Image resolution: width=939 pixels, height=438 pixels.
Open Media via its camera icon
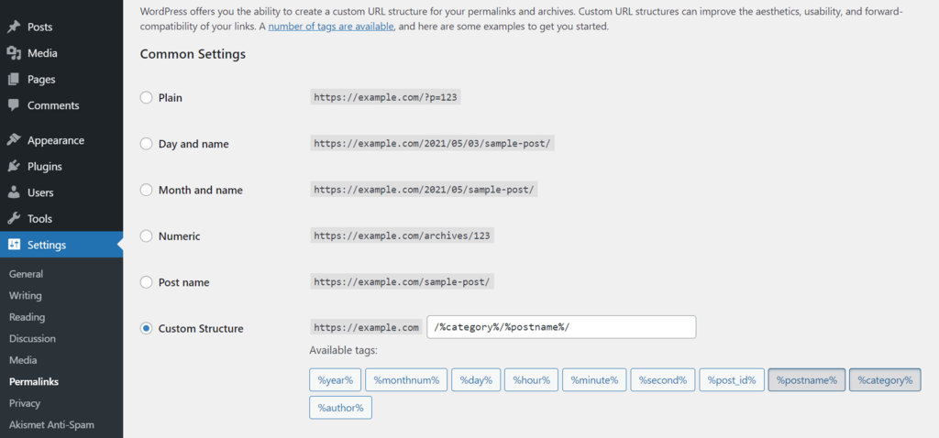[x=15, y=53]
